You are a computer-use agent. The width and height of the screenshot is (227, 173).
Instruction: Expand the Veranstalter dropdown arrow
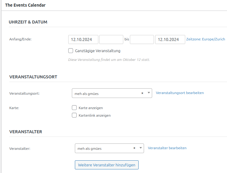tap(140, 148)
